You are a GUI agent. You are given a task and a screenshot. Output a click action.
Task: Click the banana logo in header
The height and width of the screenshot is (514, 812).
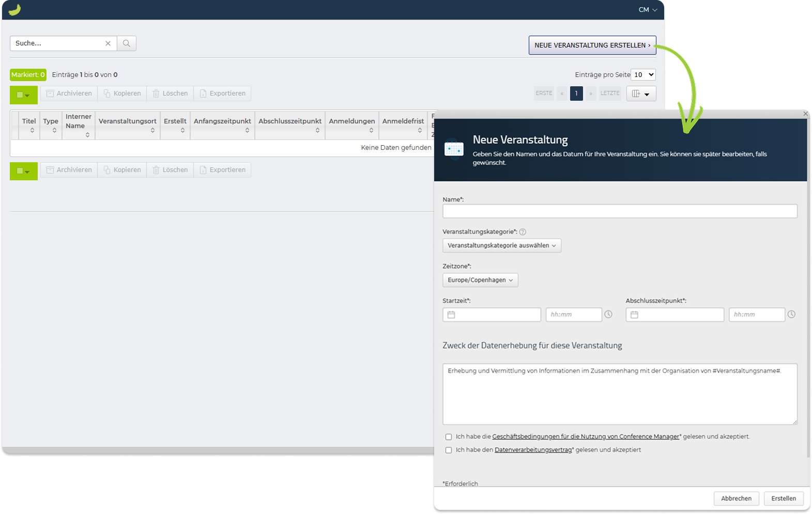(14, 10)
